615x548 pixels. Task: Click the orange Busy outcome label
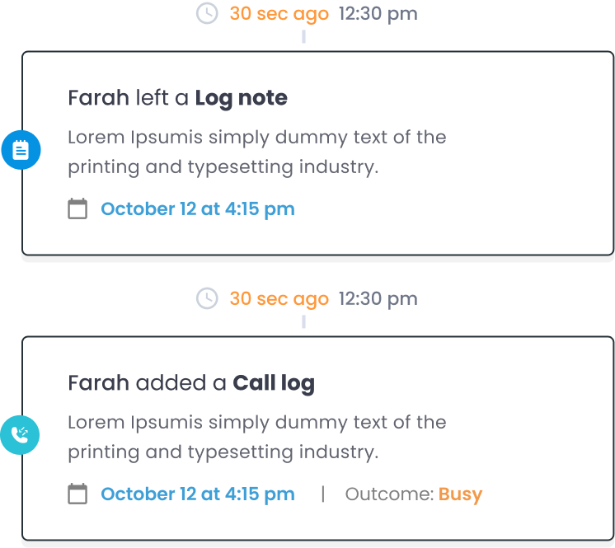point(460,494)
